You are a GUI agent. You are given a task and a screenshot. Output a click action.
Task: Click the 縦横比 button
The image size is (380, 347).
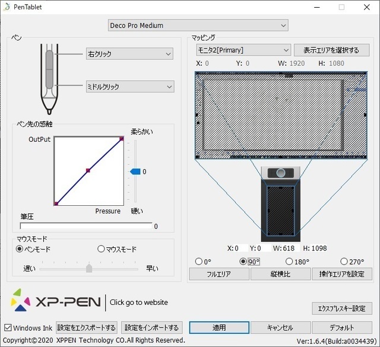pos(280,274)
